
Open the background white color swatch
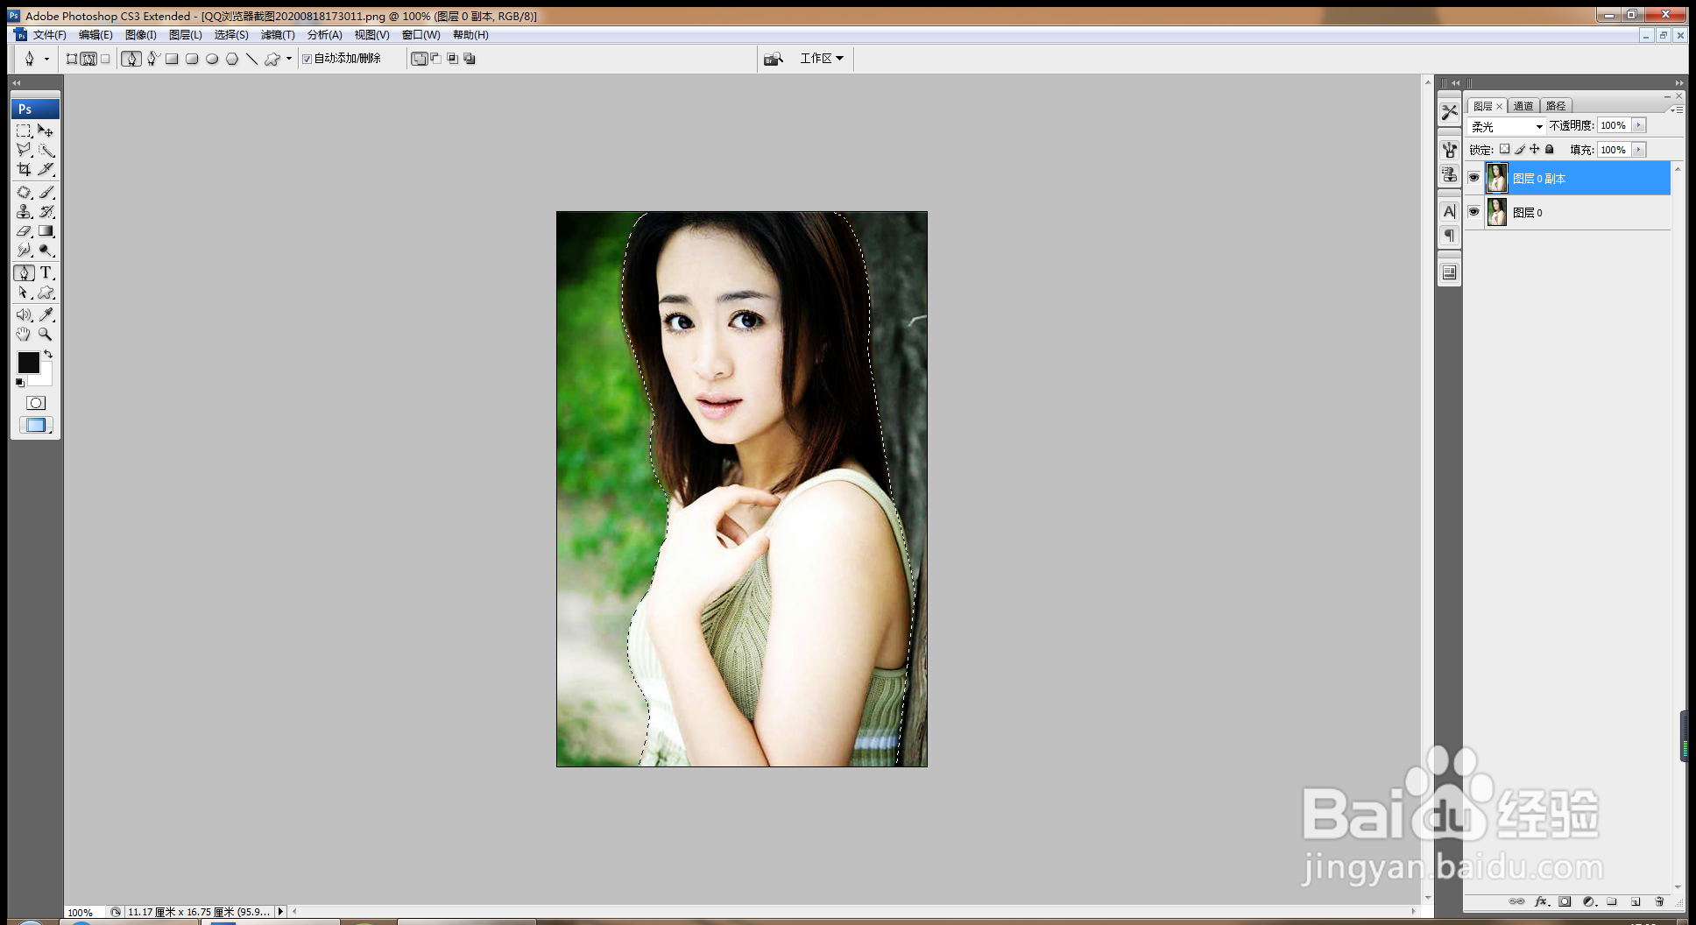pyautogui.click(x=44, y=378)
